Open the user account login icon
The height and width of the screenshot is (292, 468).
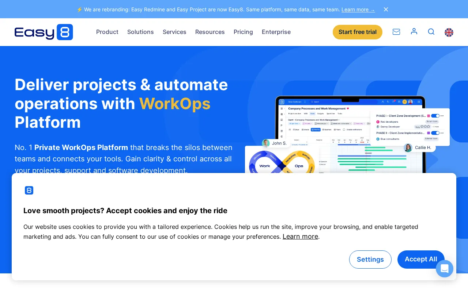point(414,31)
